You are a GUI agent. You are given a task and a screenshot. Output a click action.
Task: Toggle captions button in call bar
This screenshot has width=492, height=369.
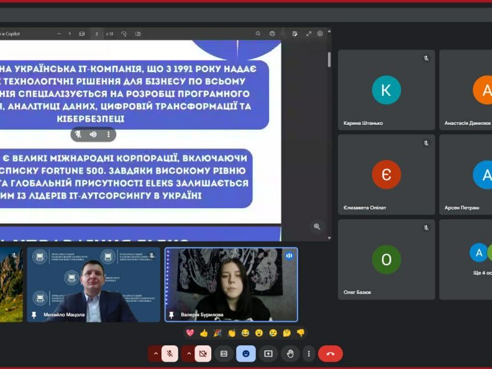click(x=224, y=353)
